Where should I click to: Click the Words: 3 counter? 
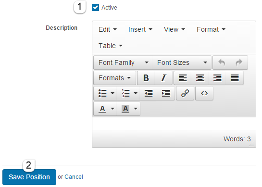tap(237, 139)
